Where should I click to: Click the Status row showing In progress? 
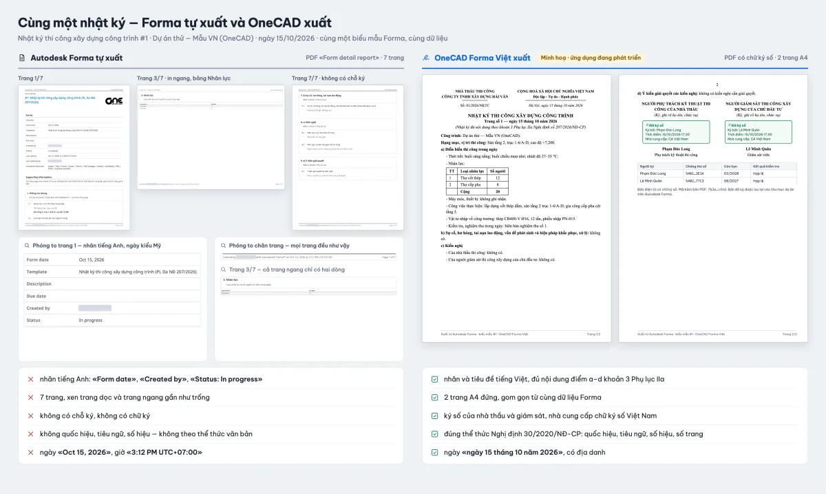pyautogui.click(x=112, y=321)
